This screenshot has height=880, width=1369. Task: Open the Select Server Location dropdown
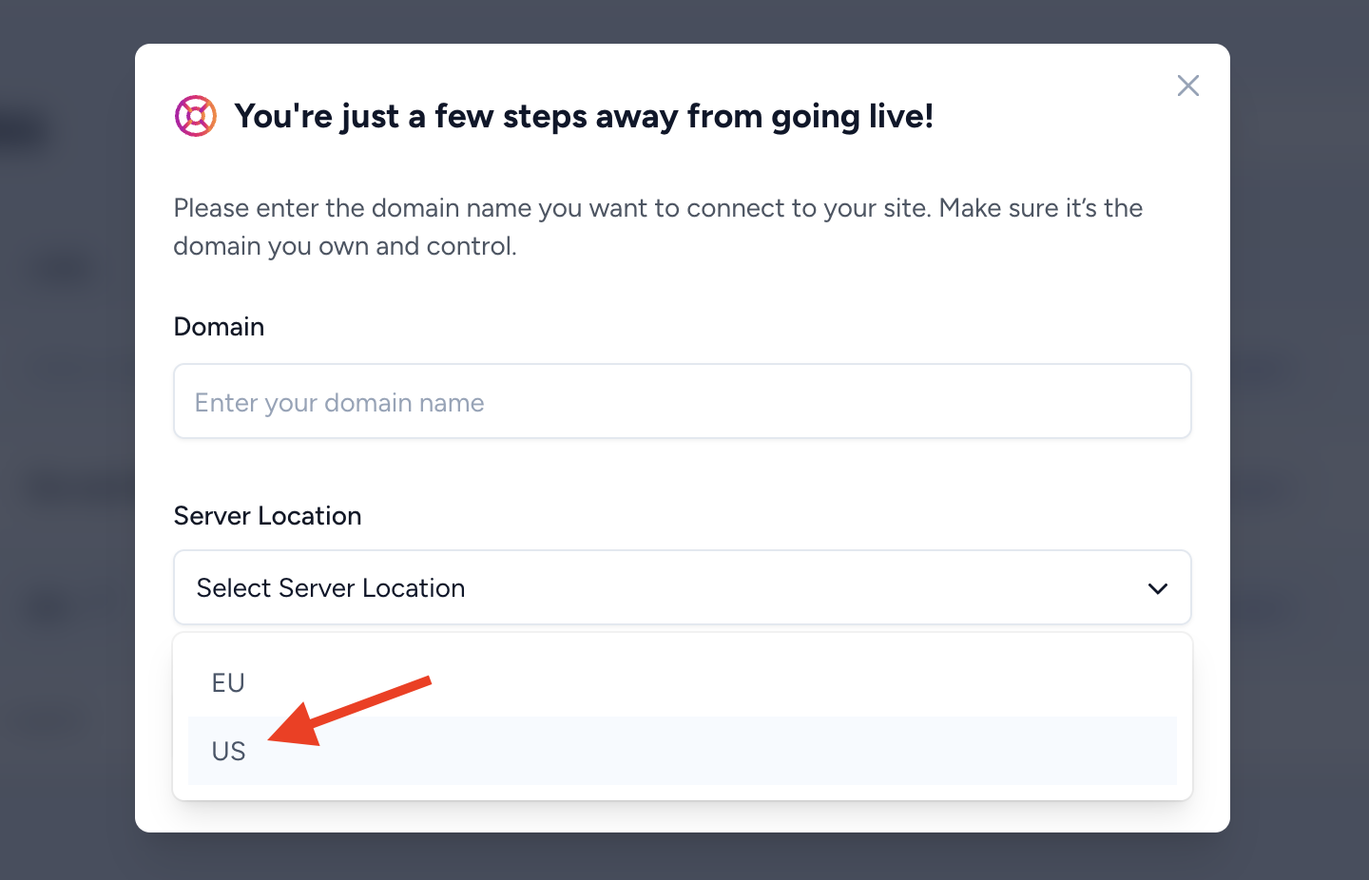[x=682, y=588]
